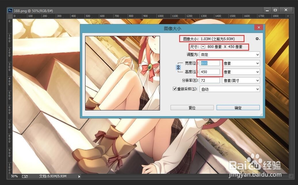The width and height of the screenshot is (298, 185).
Task: Confirm with the 确定 button
Action: coord(238,108)
